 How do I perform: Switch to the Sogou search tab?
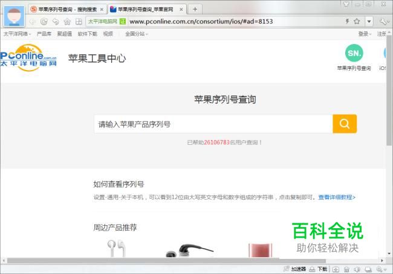point(67,10)
